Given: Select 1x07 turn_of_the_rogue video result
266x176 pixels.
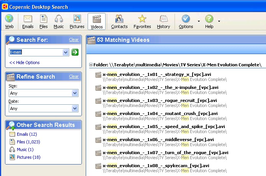Looking at the screenshot, I should 166,153.
